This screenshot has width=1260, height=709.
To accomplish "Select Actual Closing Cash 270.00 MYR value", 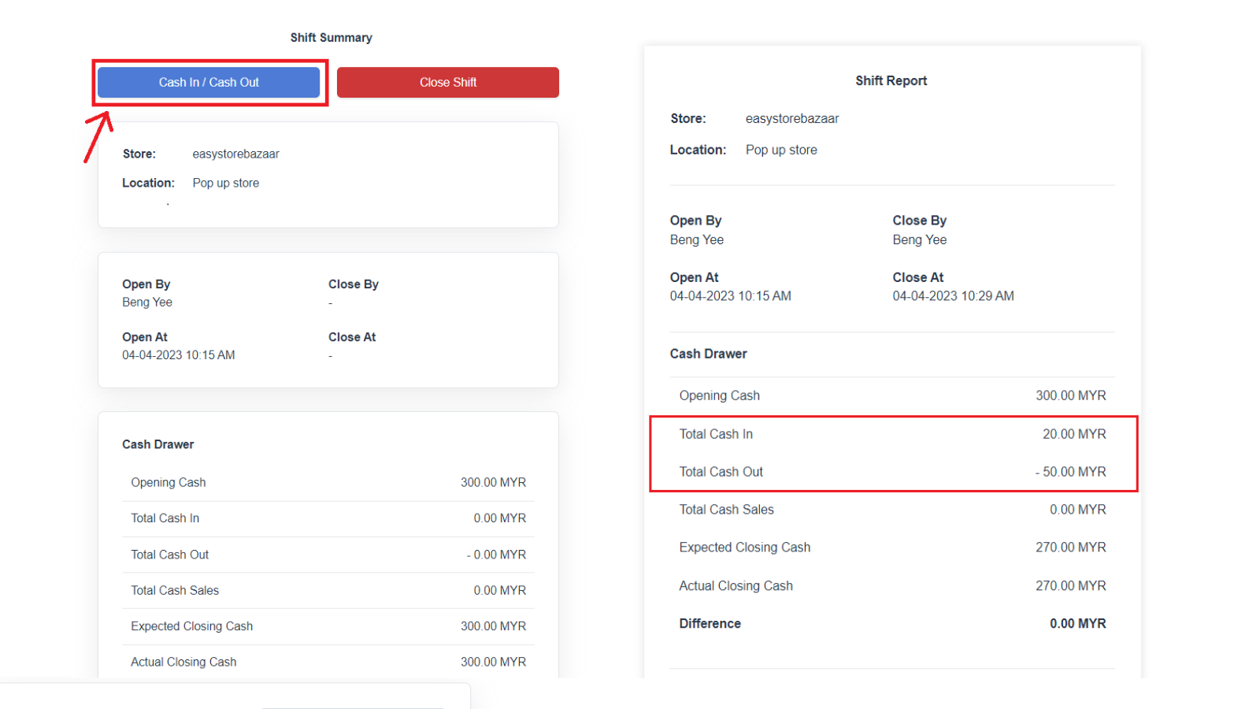I will coord(1071,585).
